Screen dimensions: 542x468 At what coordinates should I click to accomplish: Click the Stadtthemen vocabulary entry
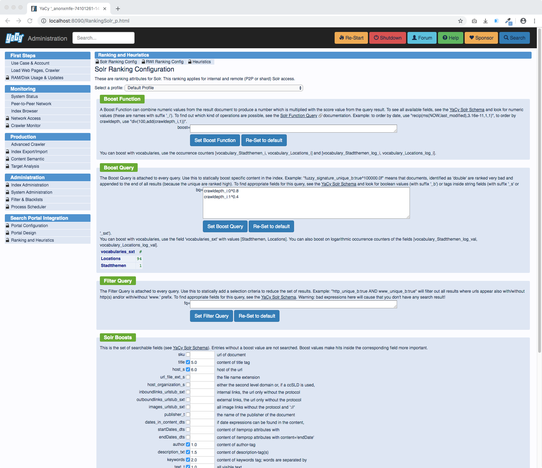click(x=113, y=266)
